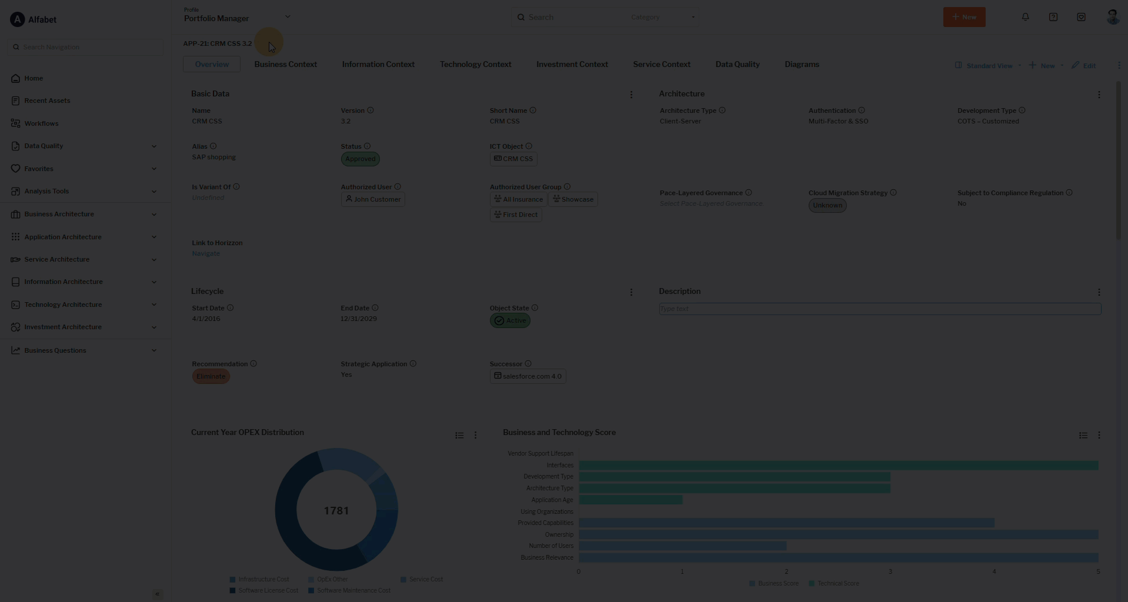Toggle legend list icon for Business and Technology Score
The height and width of the screenshot is (602, 1128).
[1083, 436]
